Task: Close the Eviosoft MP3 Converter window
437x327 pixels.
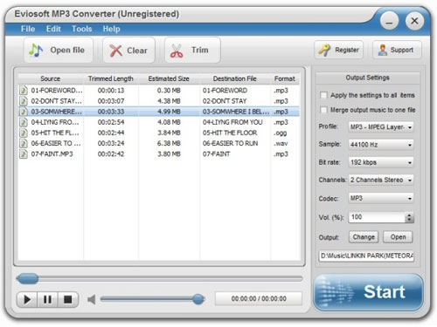Action: click(414, 21)
